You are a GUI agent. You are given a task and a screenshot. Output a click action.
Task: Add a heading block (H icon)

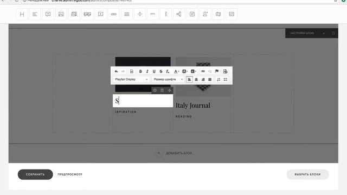(x=22, y=14)
